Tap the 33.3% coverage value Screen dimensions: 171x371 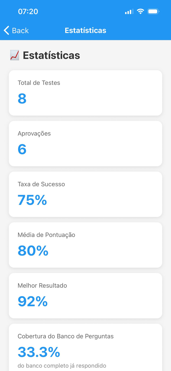tap(39, 352)
